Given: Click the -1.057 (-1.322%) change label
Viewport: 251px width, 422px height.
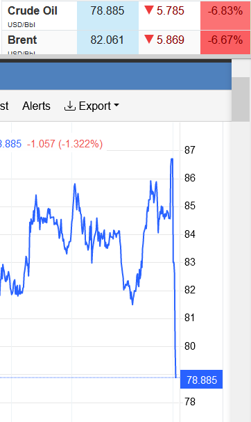Looking at the screenshot, I should [64, 144].
